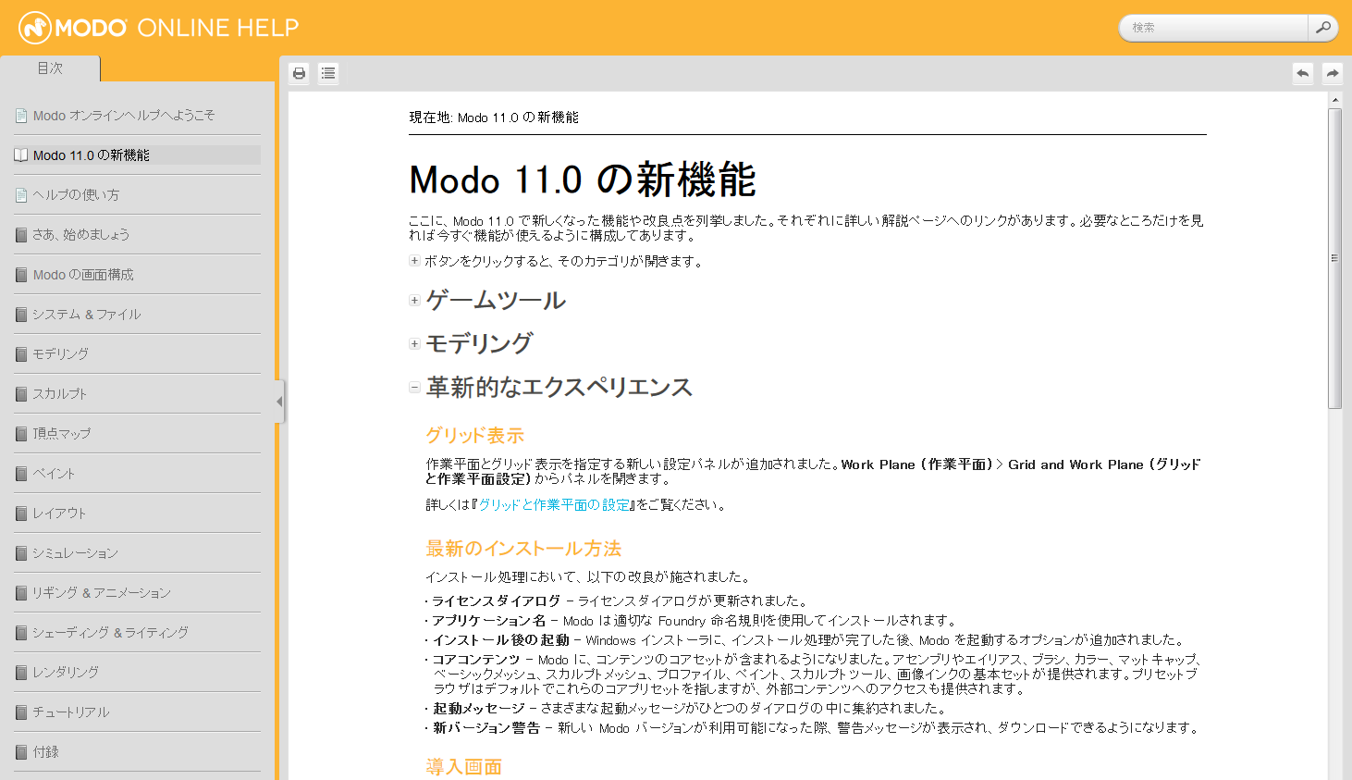Click the page icon beside ヘルプの使い方

(x=21, y=195)
